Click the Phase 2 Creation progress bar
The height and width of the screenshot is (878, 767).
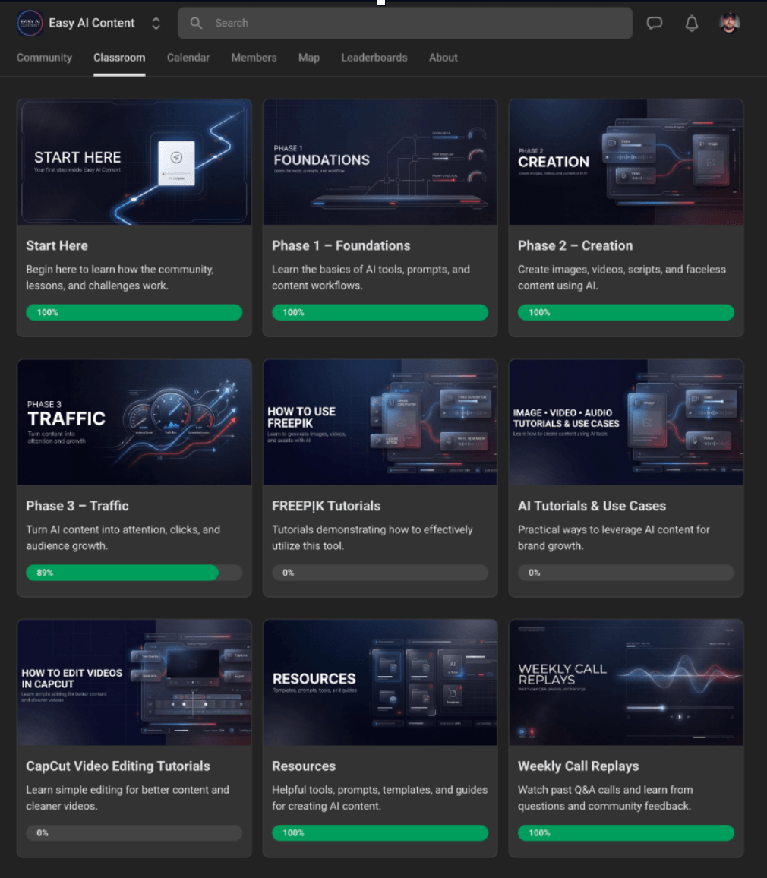626,312
